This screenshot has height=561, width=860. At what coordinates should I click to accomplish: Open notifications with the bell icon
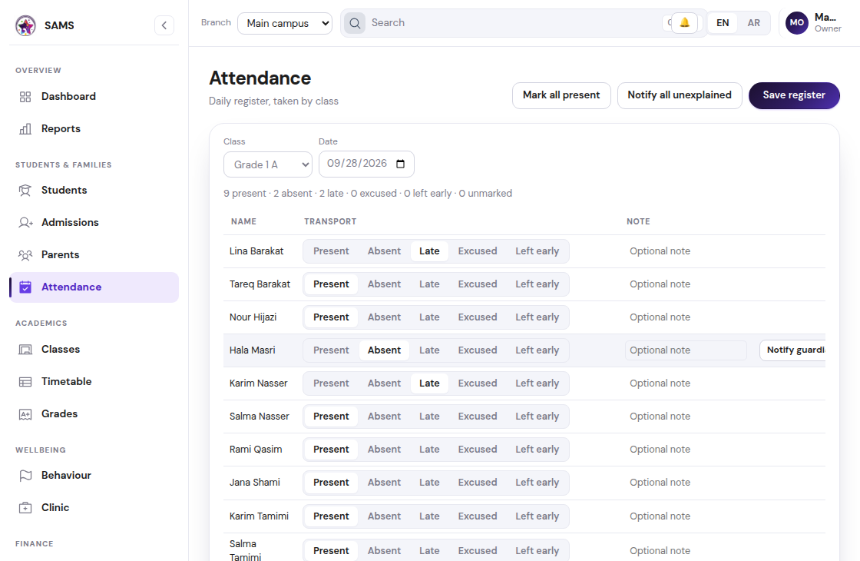(x=684, y=23)
